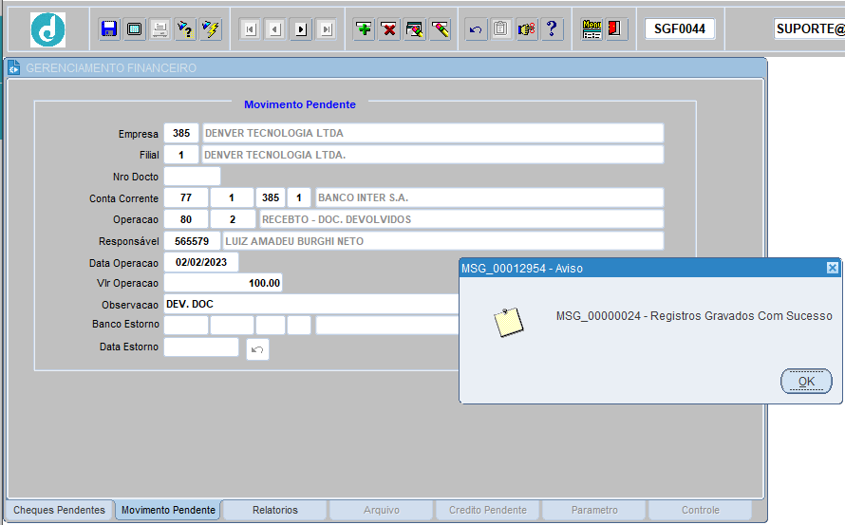Screen dimensions: 845x525
Task: Click Conta Corrente field with 77
Action: coord(186,197)
